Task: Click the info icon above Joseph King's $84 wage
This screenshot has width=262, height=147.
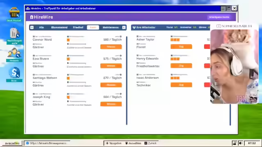Action: click(121, 94)
